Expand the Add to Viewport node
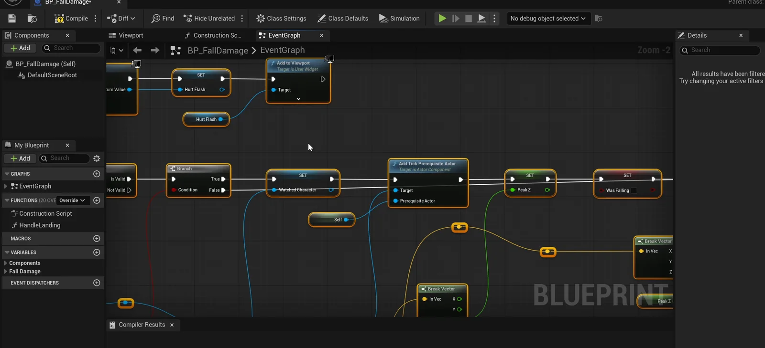This screenshot has height=348, width=765. tap(298, 99)
